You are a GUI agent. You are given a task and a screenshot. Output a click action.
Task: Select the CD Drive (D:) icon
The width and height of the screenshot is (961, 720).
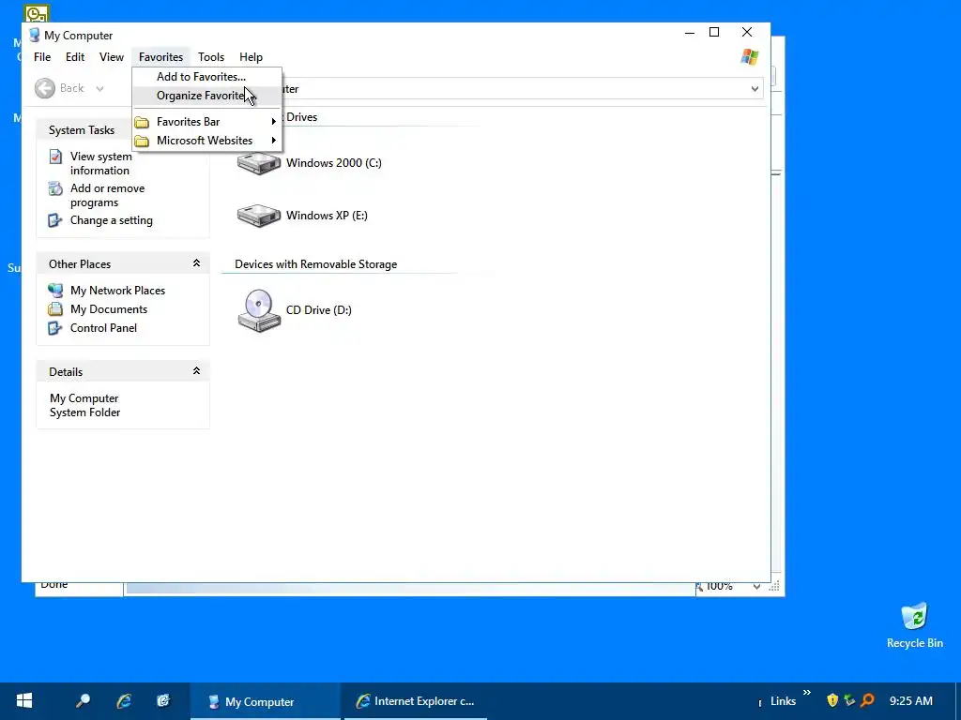259,310
